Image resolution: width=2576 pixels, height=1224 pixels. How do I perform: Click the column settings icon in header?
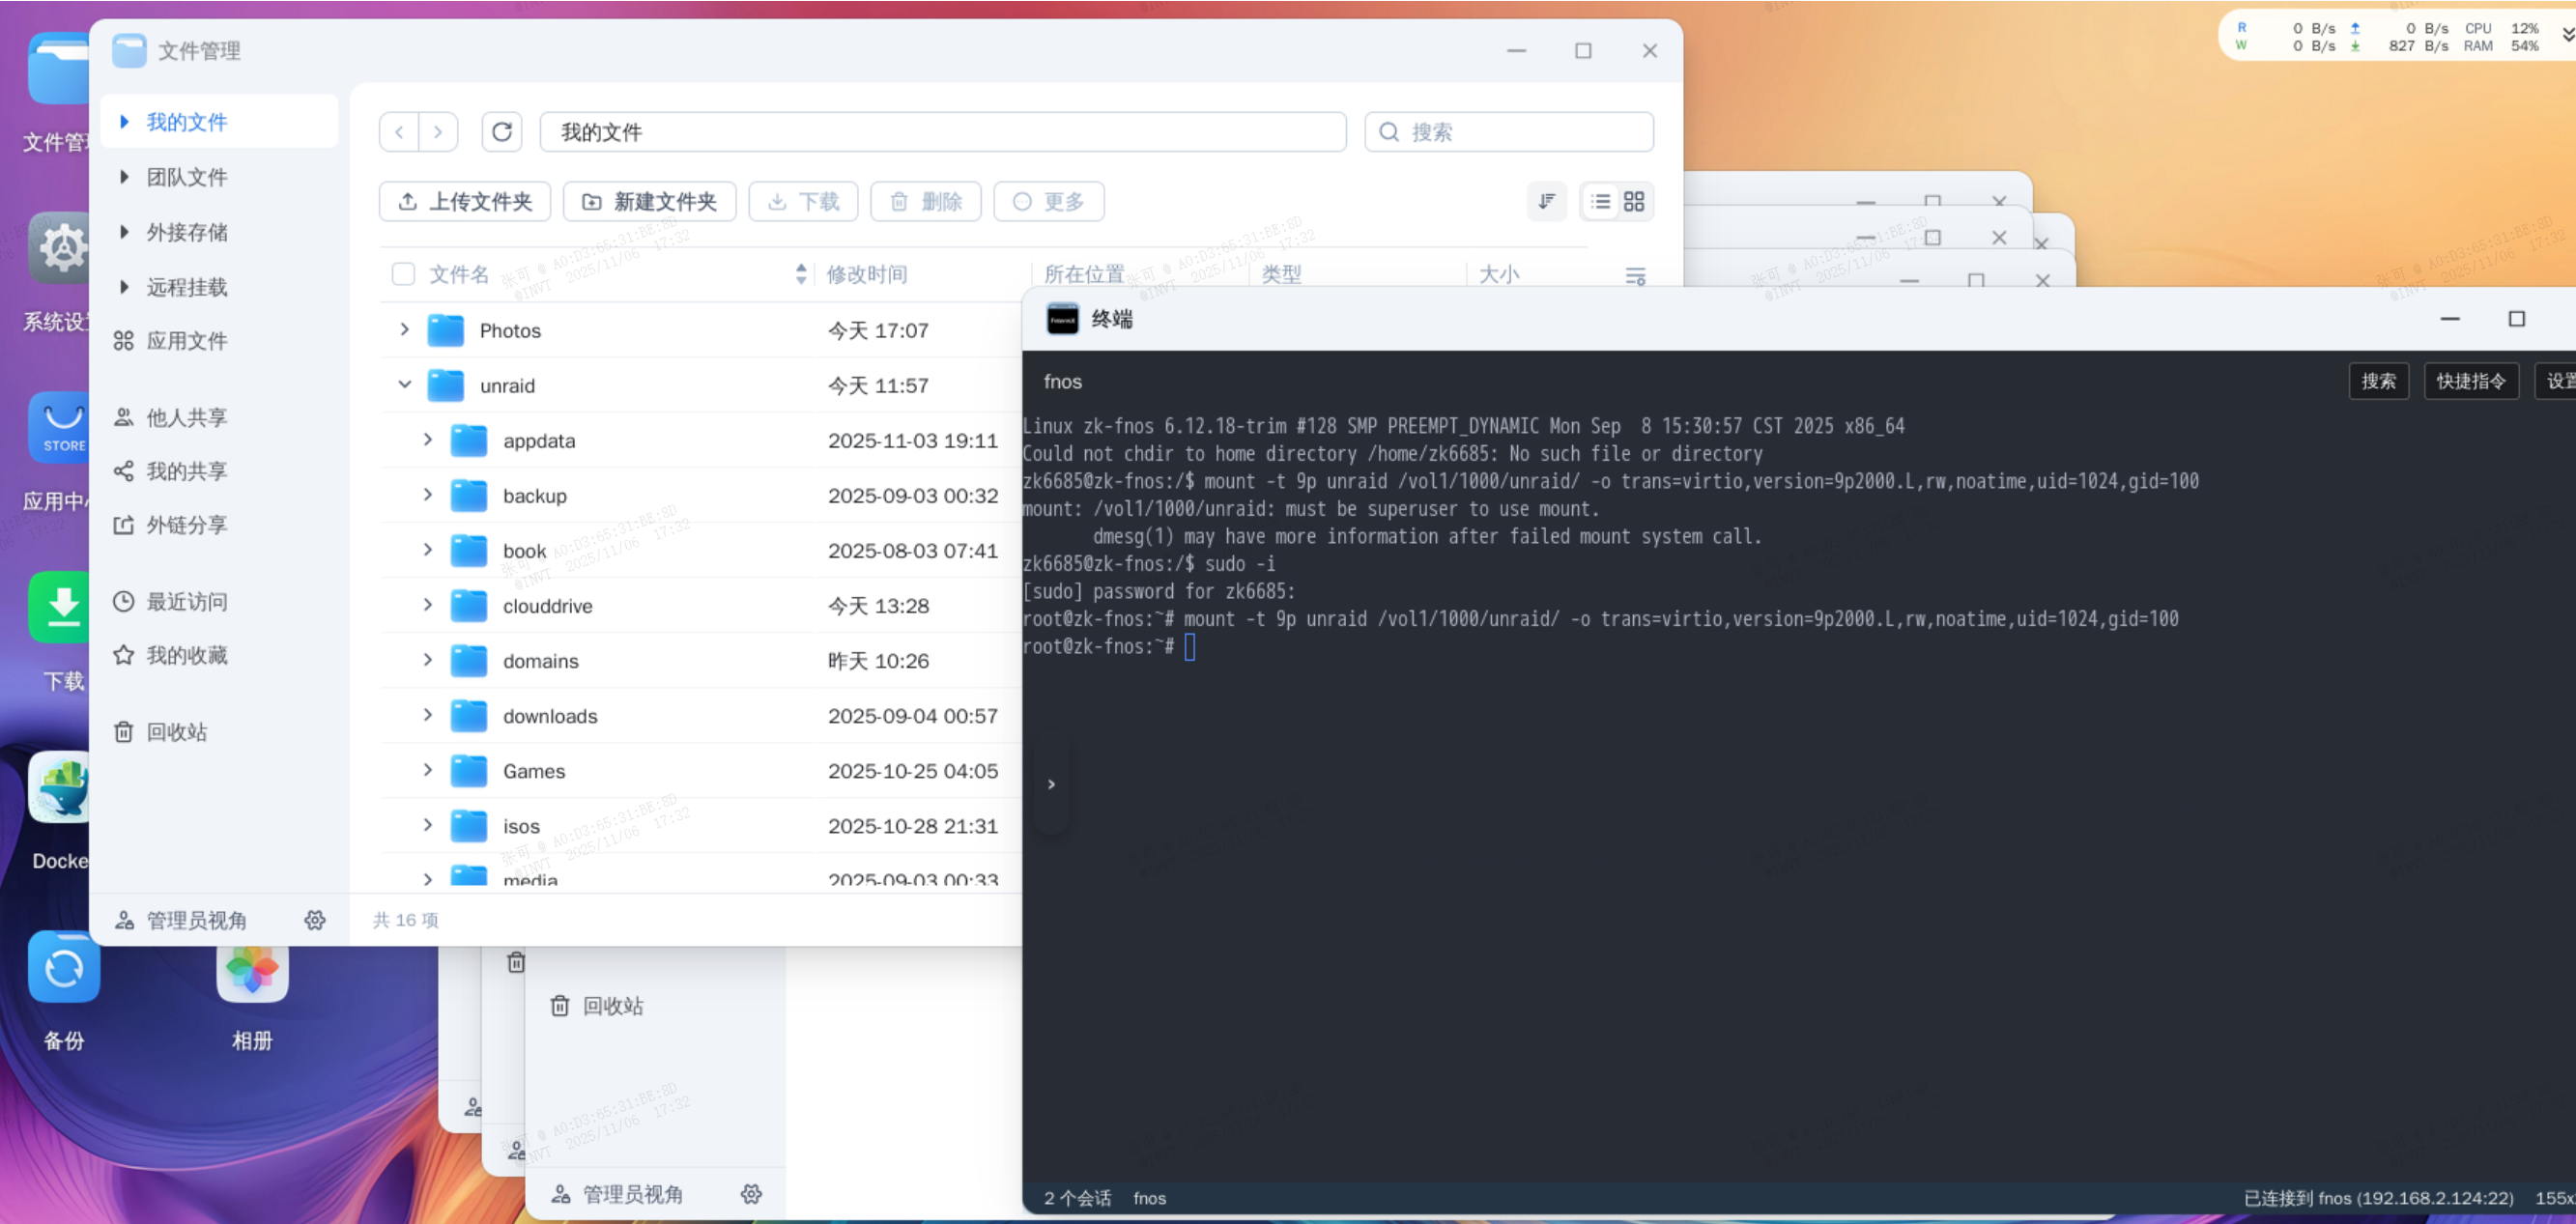[1635, 276]
